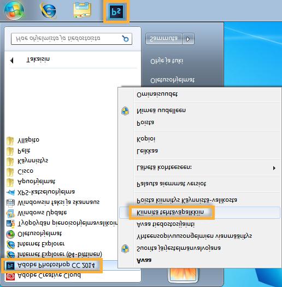Click the Hae ohjelmista ja tiedostoista search field

[72, 39]
